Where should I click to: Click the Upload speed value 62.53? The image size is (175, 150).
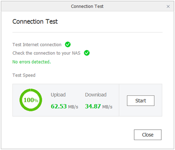[59, 106]
